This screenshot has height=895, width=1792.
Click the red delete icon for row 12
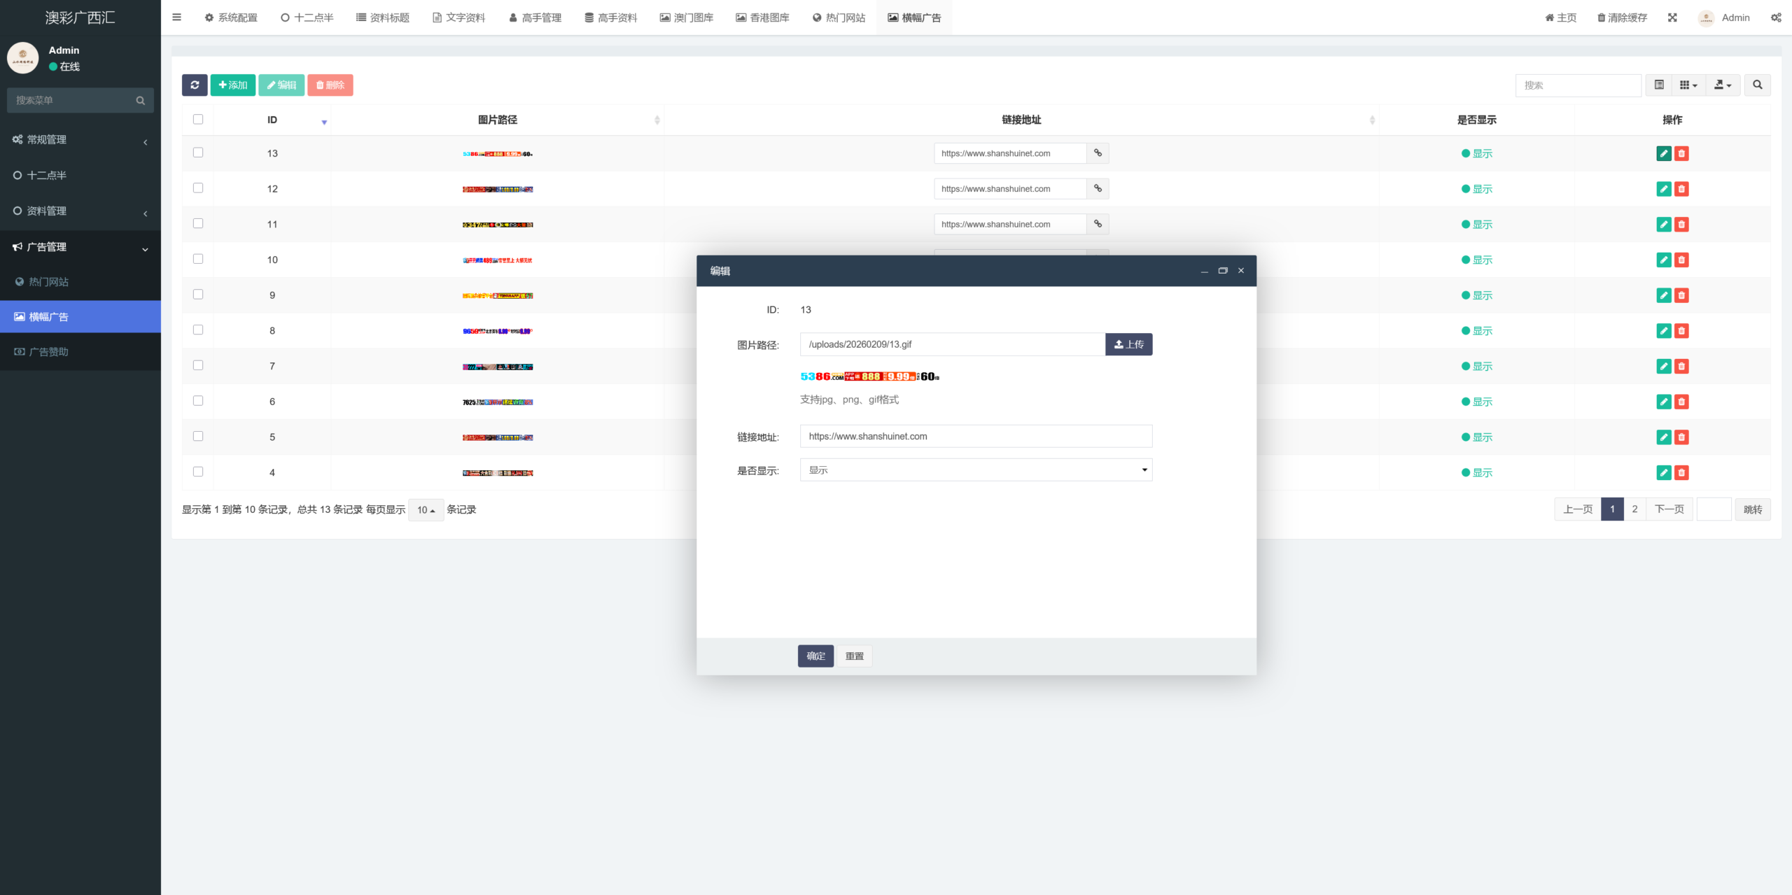(x=1681, y=189)
